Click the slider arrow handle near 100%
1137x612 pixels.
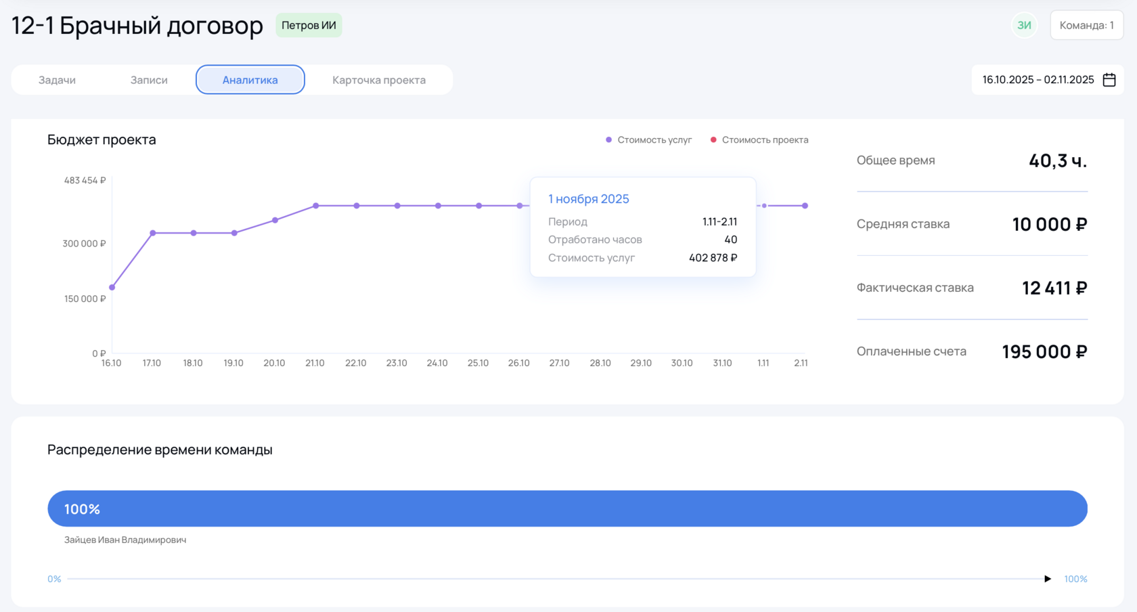[1048, 579]
